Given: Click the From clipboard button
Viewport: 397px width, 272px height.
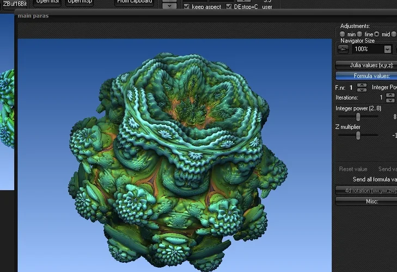Looking at the screenshot, I should 134,2.
